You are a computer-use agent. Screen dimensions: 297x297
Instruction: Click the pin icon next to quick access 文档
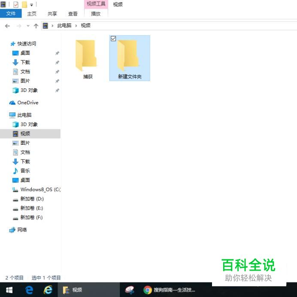pyautogui.click(x=57, y=72)
